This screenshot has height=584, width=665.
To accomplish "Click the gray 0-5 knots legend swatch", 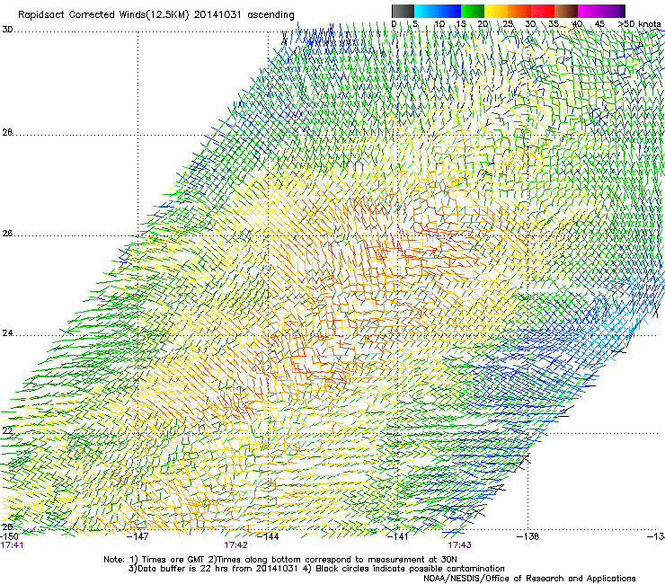I will (x=403, y=11).
